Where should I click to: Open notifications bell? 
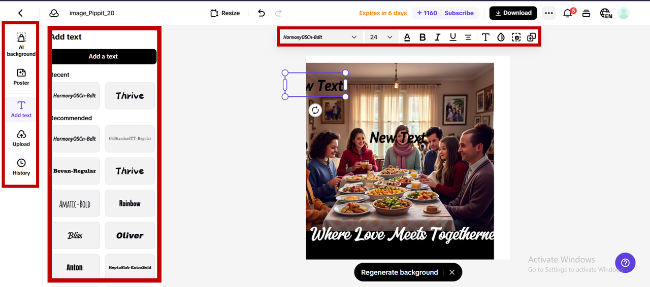click(568, 13)
